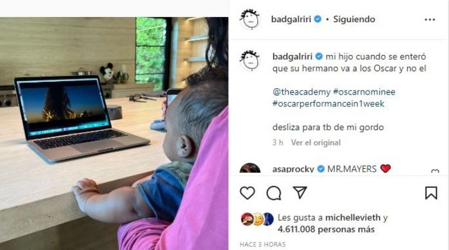Open the caption avatar of badgalriri
Image resolution: width=449 pixels, height=250 pixels.
point(250,60)
